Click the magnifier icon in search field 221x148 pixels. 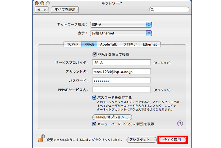click(153, 10)
